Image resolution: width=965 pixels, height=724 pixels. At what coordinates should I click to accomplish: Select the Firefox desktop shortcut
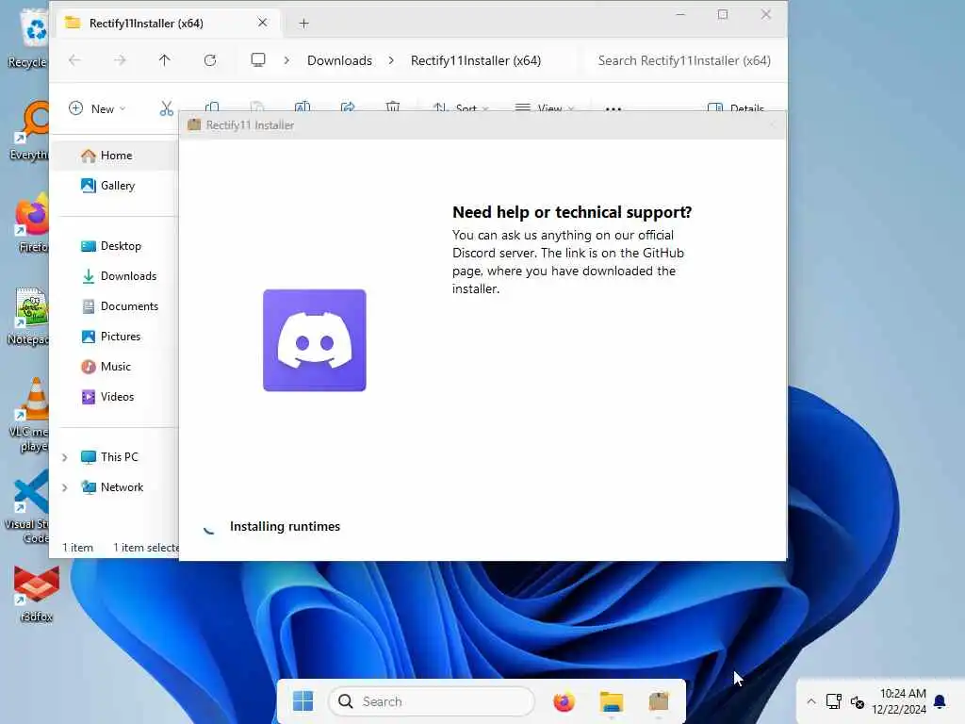coord(32,222)
